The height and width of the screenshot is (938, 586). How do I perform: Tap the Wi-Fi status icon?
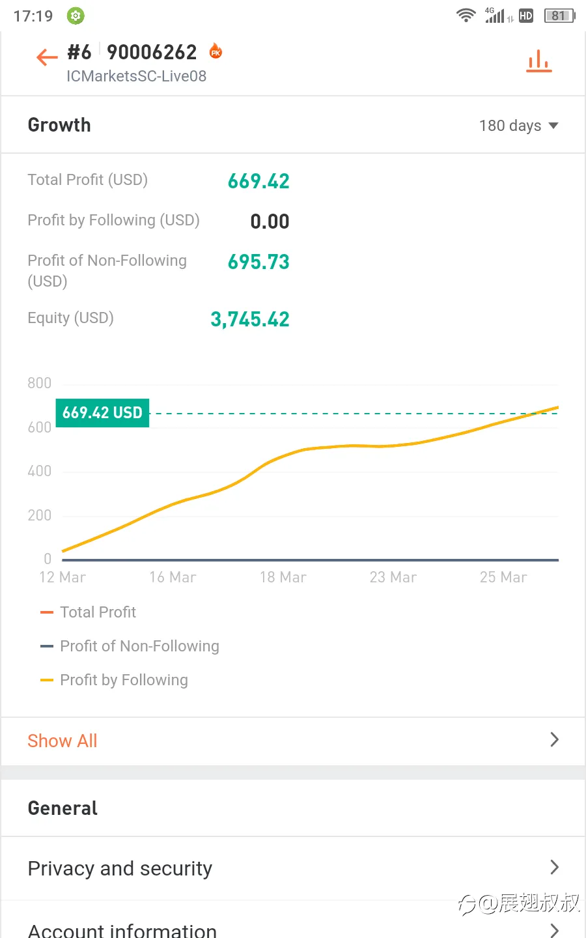466,15
